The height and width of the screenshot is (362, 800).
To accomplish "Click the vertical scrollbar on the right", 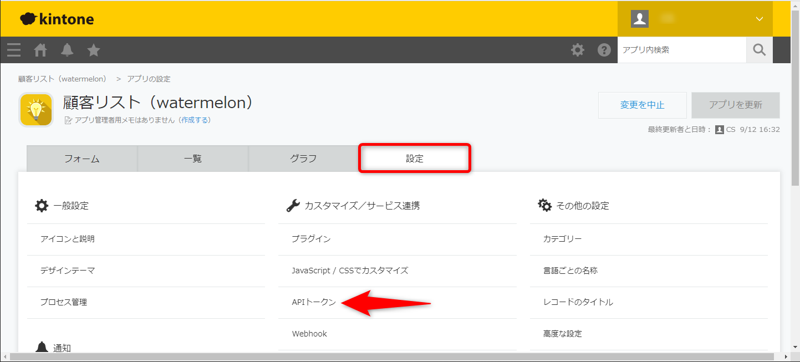I will click(x=795, y=111).
